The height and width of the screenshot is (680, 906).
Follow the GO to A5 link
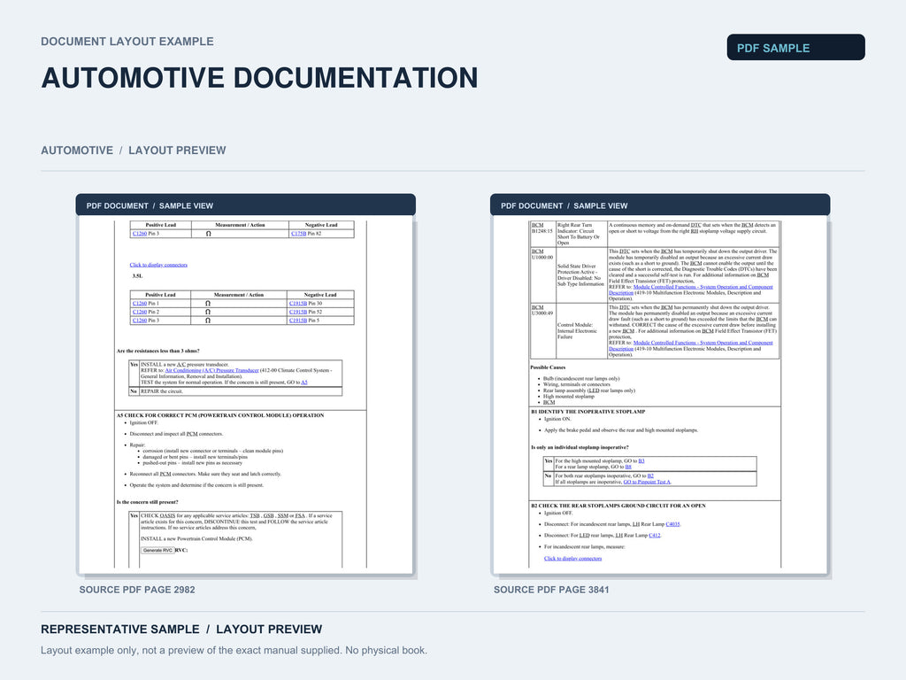click(x=304, y=382)
